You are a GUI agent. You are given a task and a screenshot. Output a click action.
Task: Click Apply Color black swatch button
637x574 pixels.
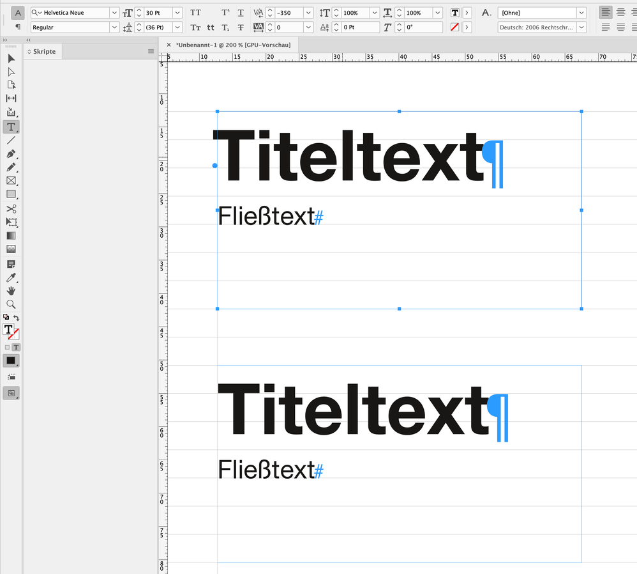[x=11, y=361]
